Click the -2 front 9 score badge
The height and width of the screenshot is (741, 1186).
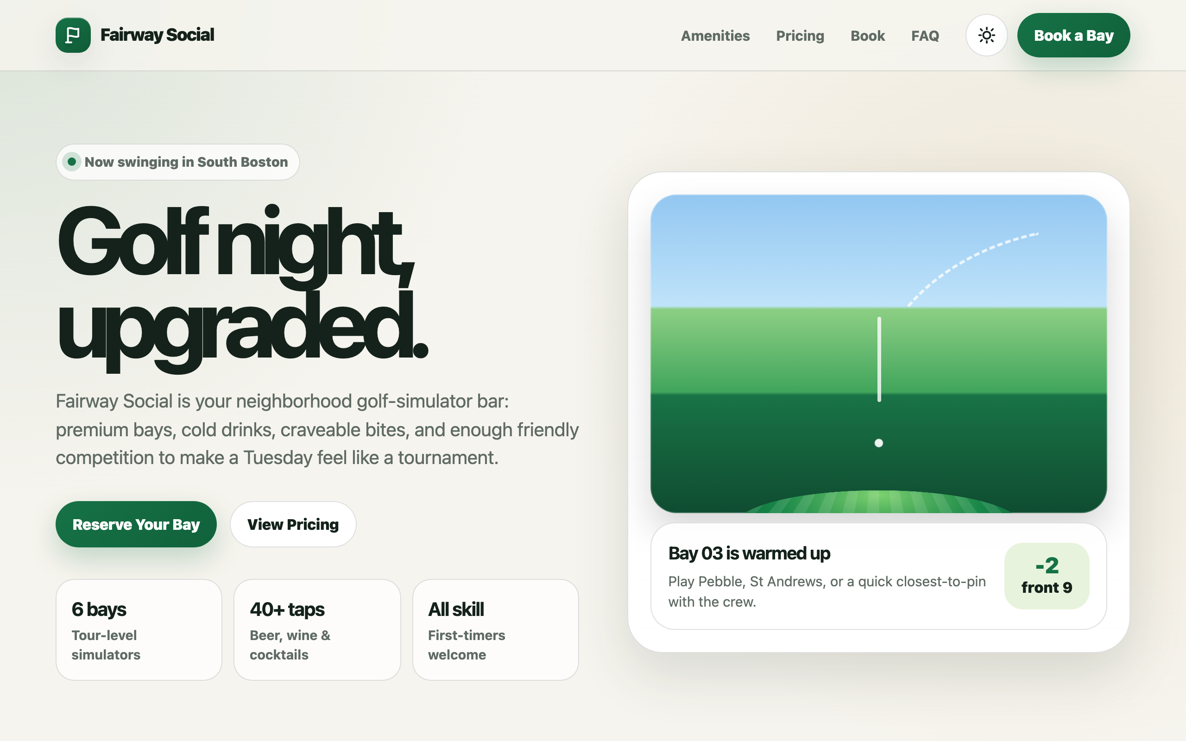point(1047,576)
